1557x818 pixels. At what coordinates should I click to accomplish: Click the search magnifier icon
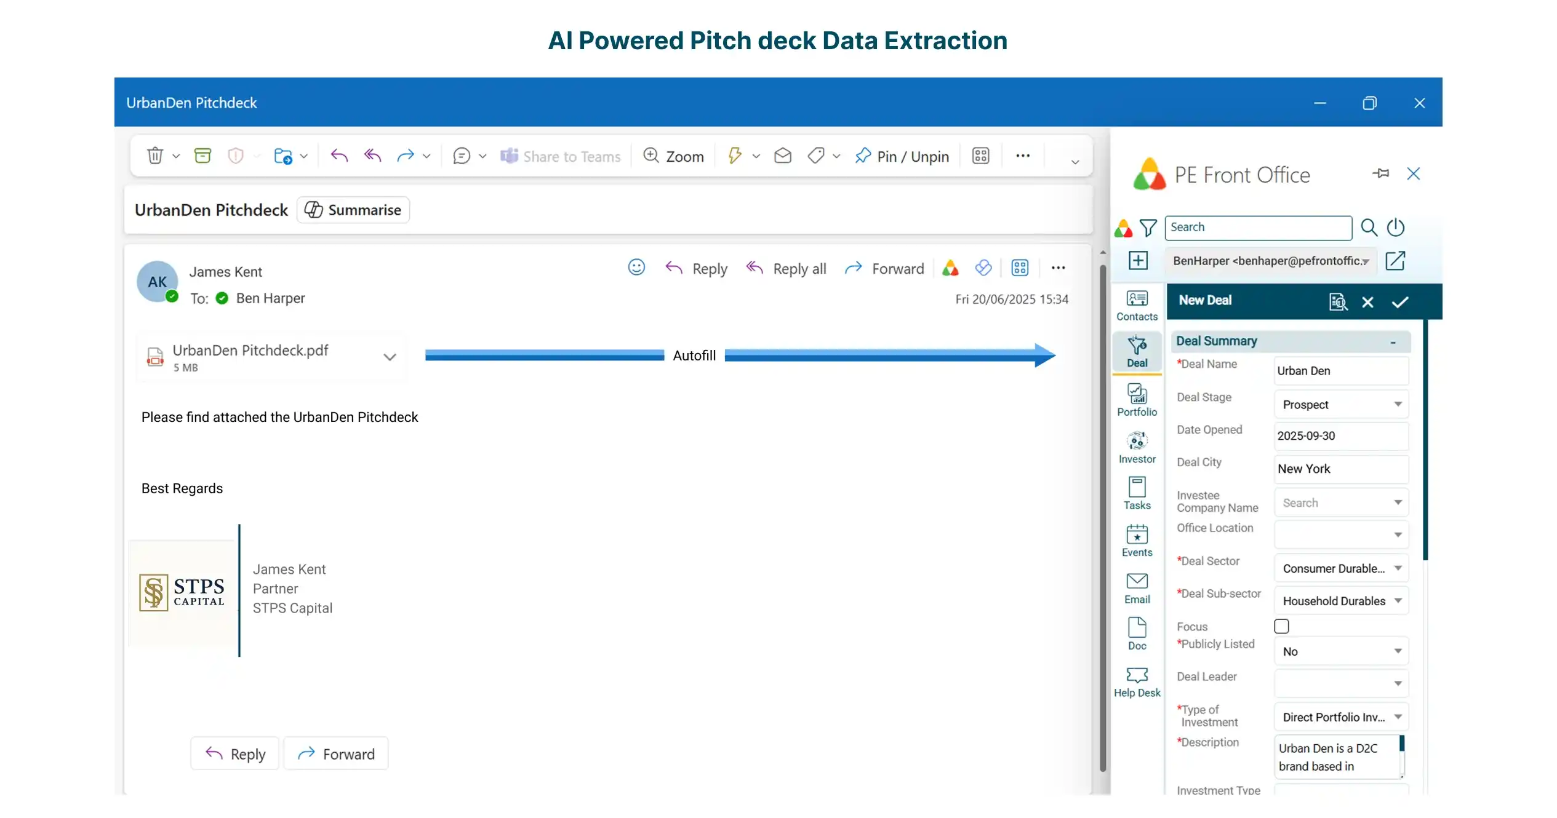(1369, 228)
